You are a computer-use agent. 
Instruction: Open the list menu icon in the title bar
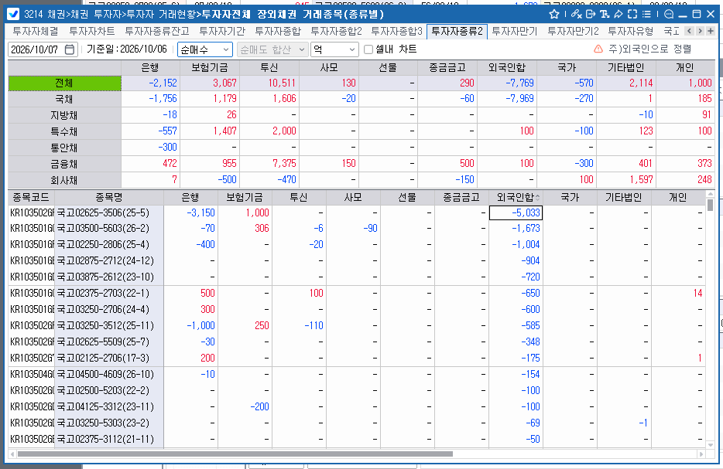tap(647, 14)
